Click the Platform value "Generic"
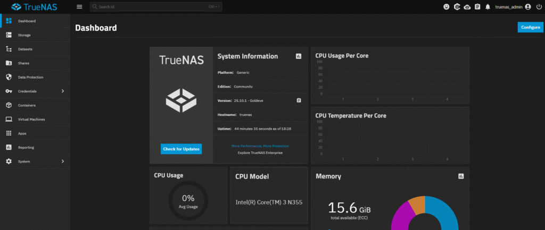The width and height of the screenshot is (545, 230). click(243, 72)
